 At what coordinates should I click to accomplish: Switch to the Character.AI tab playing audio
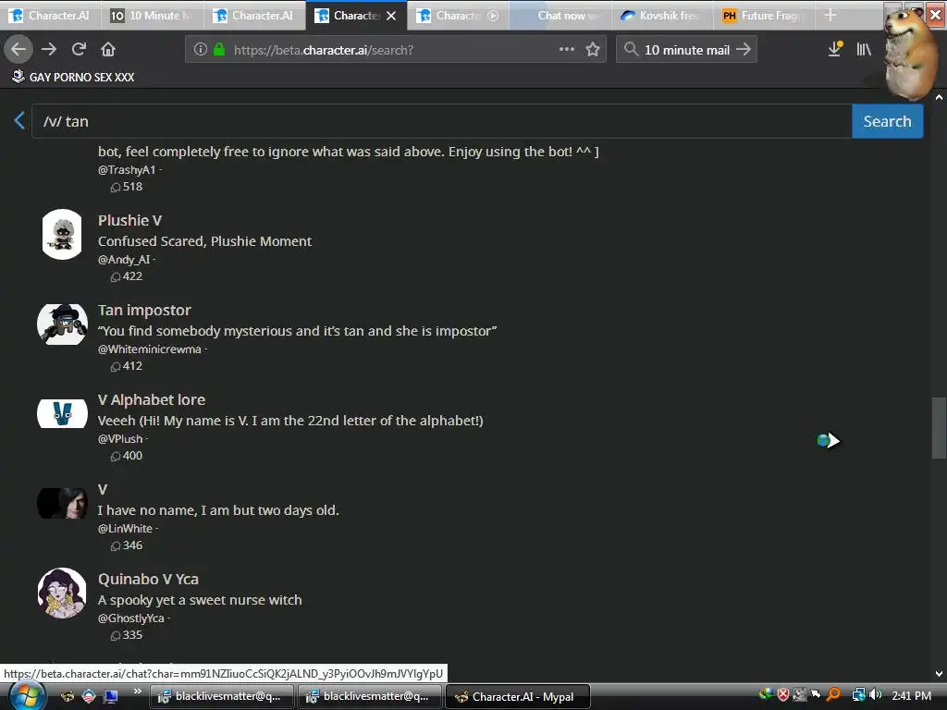click(x=458, y=16)
